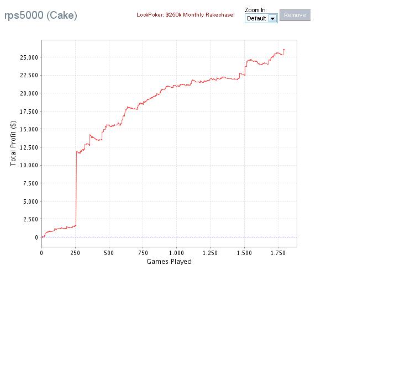Click the 22.500 y-axis label
405x366 pixels.
pos(29,75)
